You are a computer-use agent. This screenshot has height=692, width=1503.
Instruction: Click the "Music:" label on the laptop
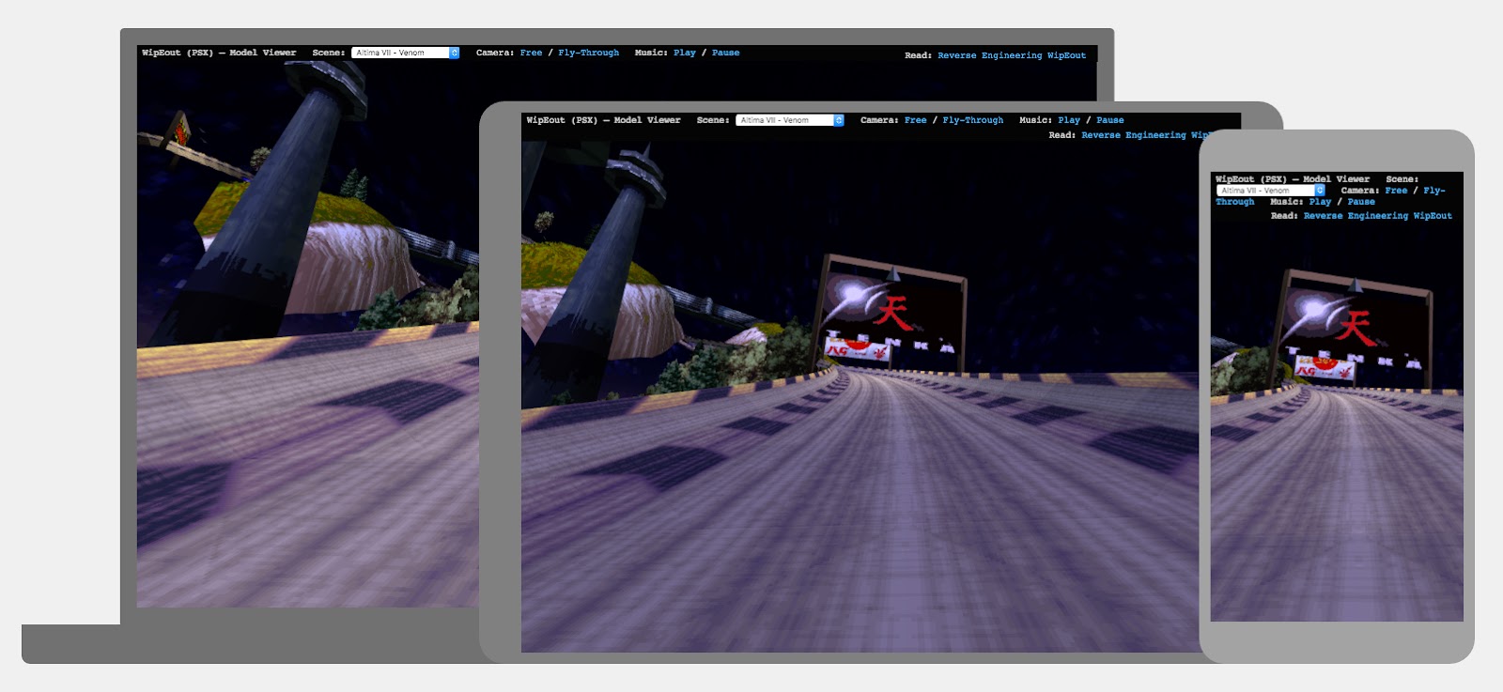pyautogui.click(x=651, y=53)
